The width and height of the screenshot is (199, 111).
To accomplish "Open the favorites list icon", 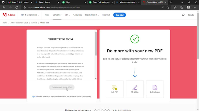I will coord(175,8).
